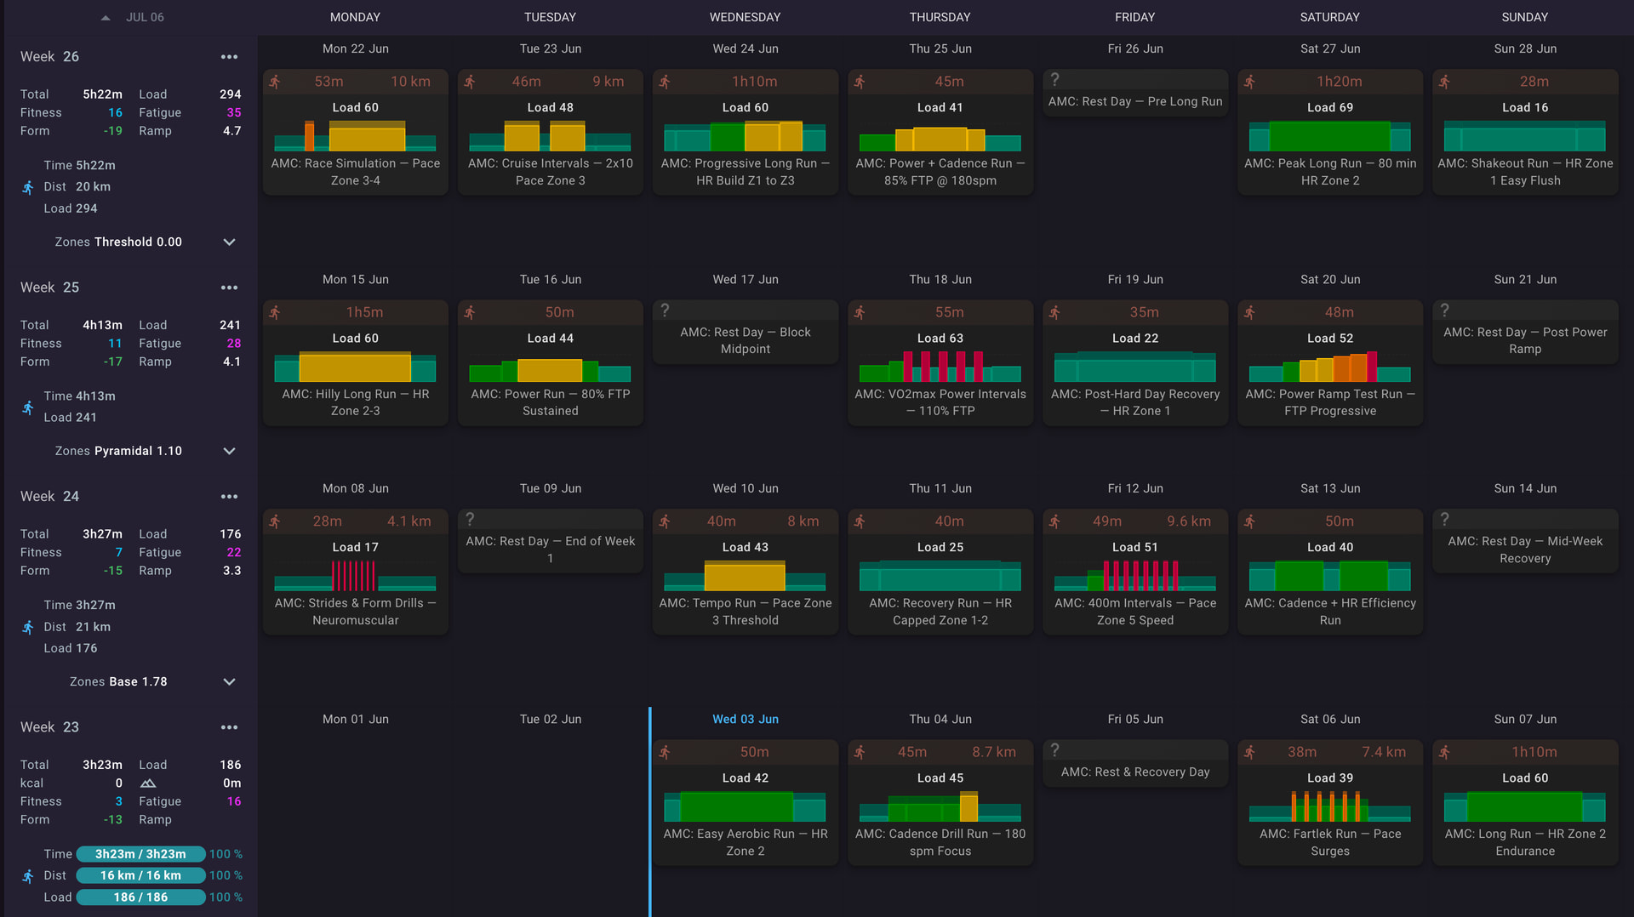Click question mark icon on Block Midpoint rest day

[665, 310]
